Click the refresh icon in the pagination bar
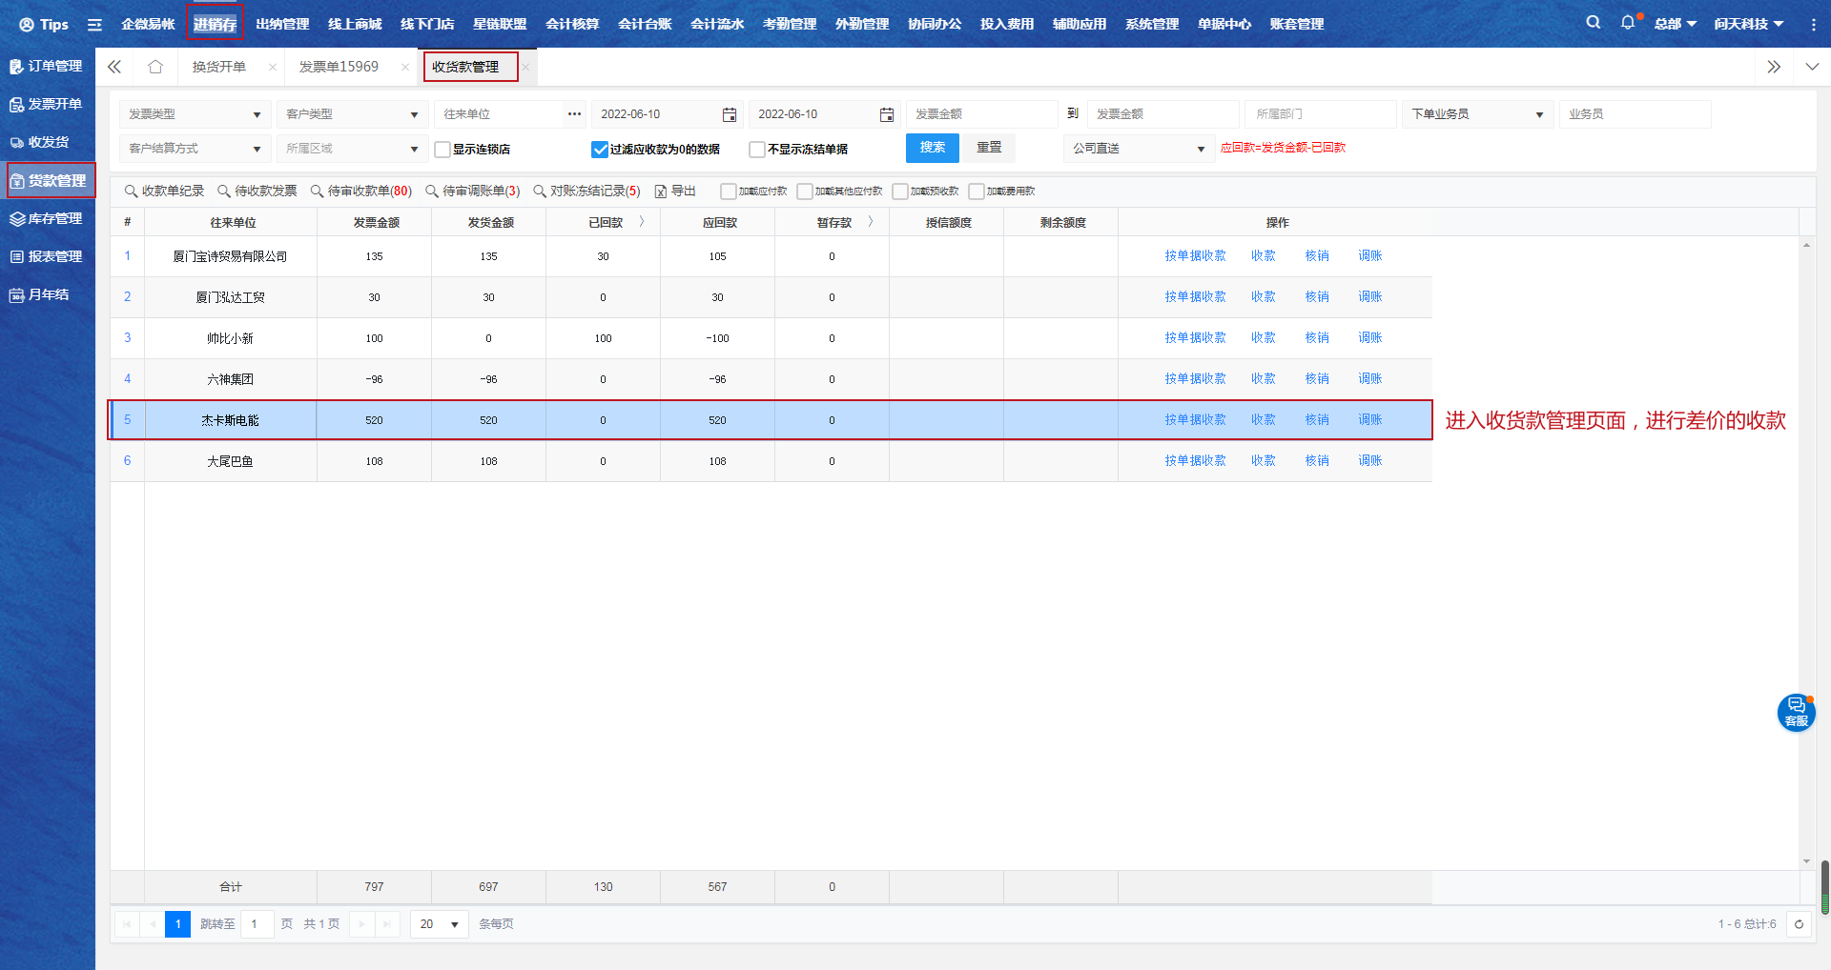Viewport: 1831px width, 970px height. click(x=1799, y=924)
